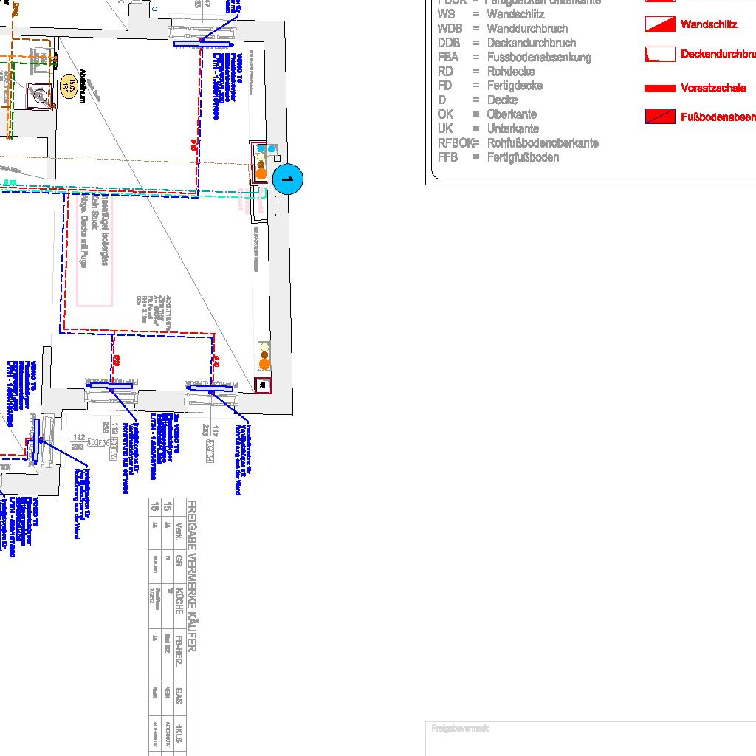
Task: Click the Fußbodenabsenkung legend symbol
Action: tap(661, 117)
